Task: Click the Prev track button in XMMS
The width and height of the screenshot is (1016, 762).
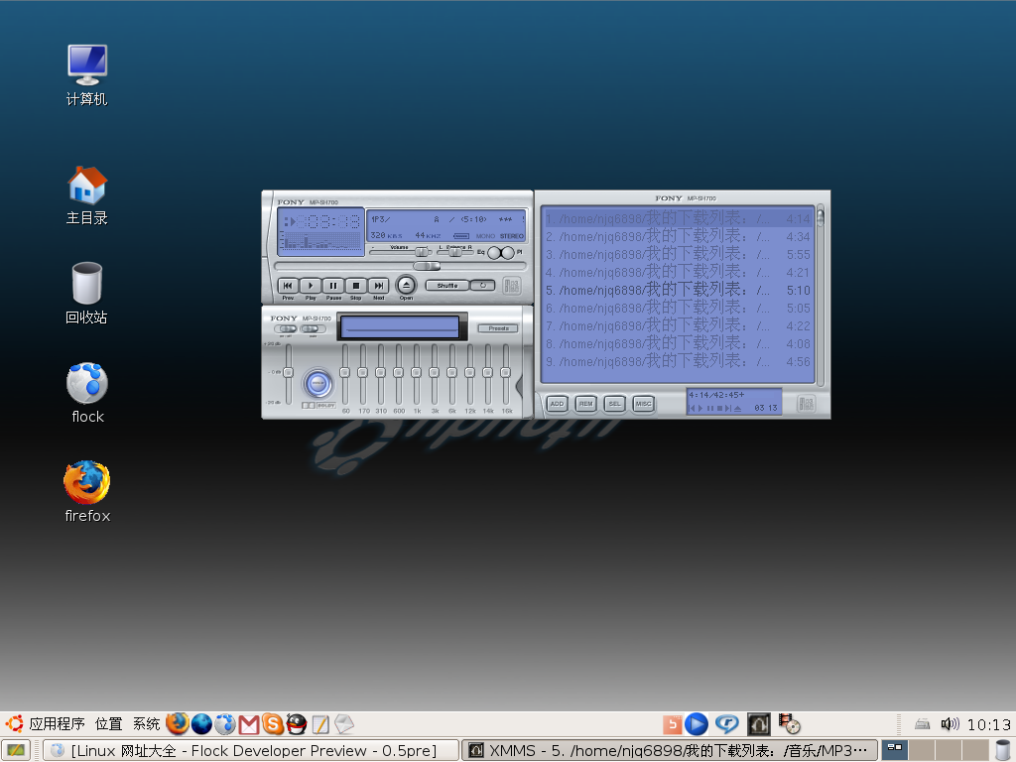Action: click(x=288, y=286)
